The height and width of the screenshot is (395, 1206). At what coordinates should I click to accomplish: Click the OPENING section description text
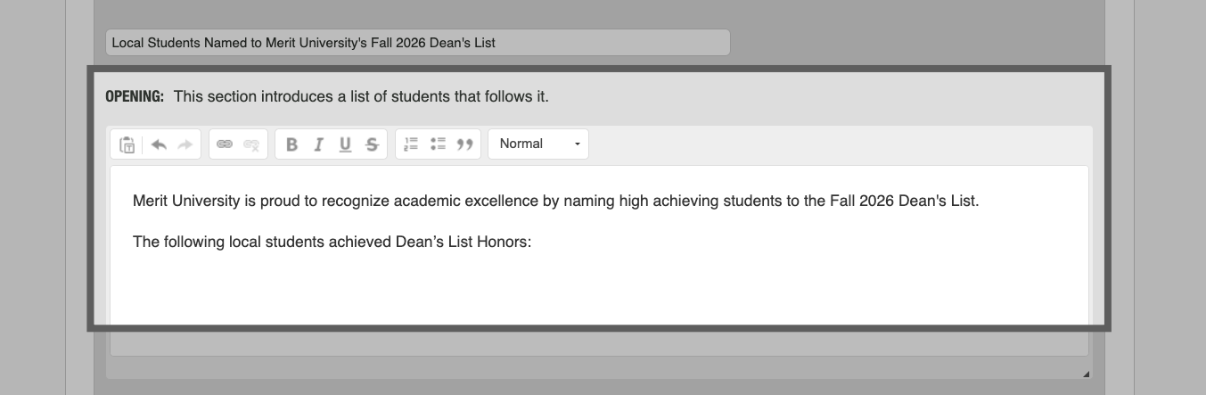(x=360, y=96)
